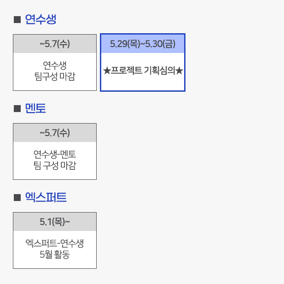Click the 엑스퍼트-연수생 5월 활동 card

55,240
